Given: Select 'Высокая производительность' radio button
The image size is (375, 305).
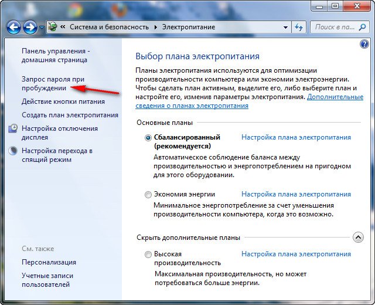Looking at the screenshot, I should click(x=148, y=255).
